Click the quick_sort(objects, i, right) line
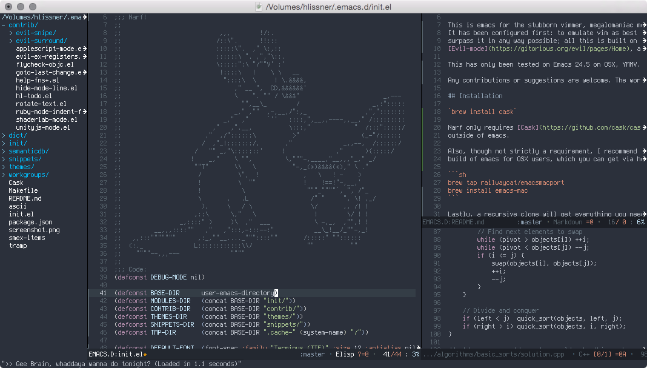The image size is (647, 368). [544, 326]
